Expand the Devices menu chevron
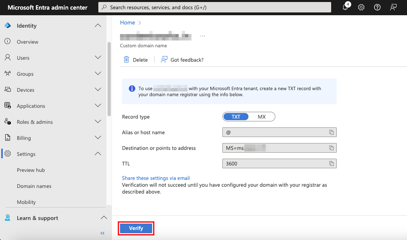 click(x=98, y=89)
